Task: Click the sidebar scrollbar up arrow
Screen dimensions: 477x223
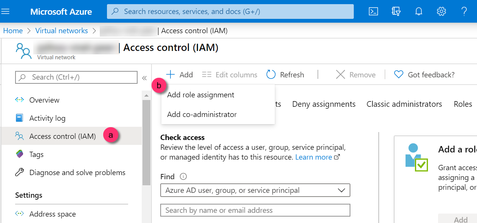Action: 146,95
